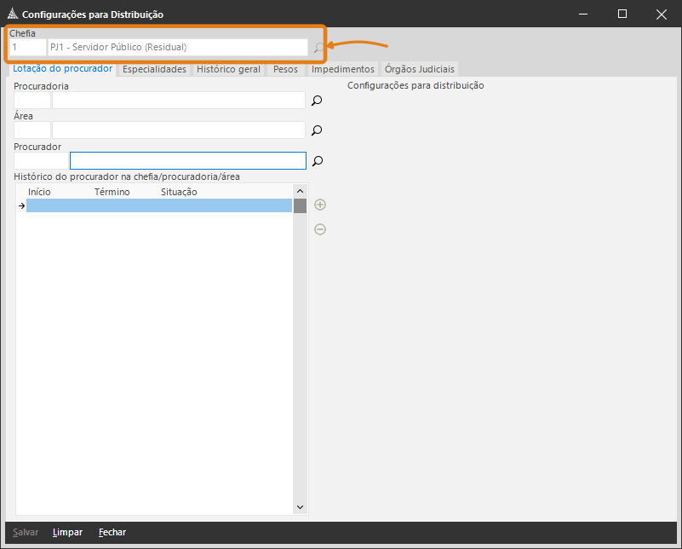Click the app icon in title bar
The height and width of the screenshot is (549, 682).
click(12, 14)
